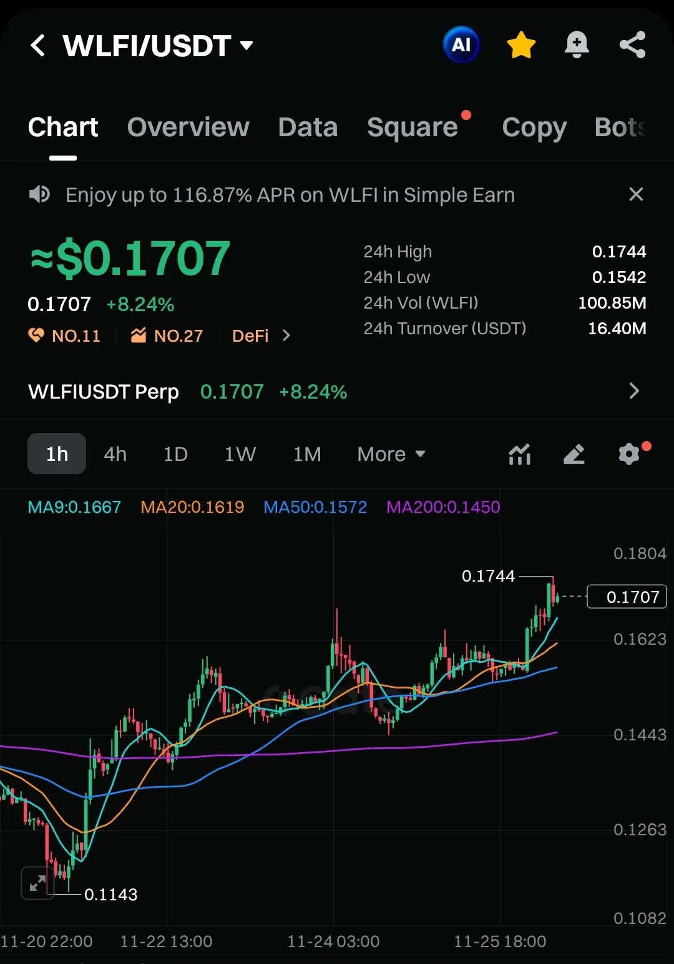Tap the 0.1623 price axis label
The height and width of the screenshot is (964, 674).
click(x=640, y=639)
